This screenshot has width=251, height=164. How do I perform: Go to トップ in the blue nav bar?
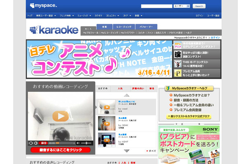[x=30, y=16]
